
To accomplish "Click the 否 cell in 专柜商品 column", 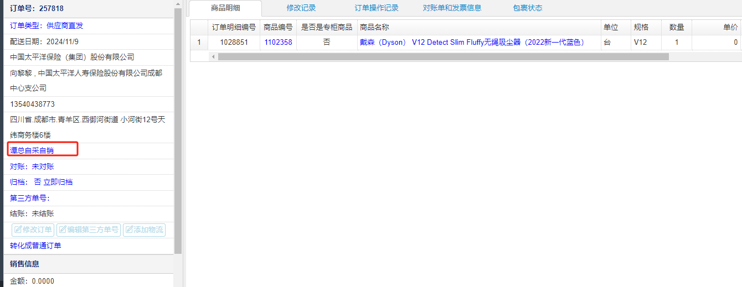I will (327, 42).
